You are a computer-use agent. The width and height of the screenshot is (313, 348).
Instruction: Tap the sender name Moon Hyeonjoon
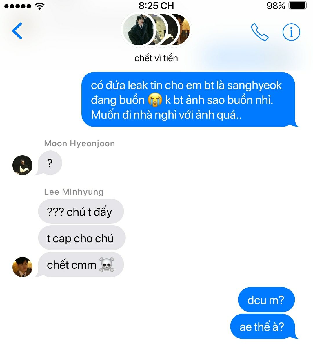click(x=79, y=143)
